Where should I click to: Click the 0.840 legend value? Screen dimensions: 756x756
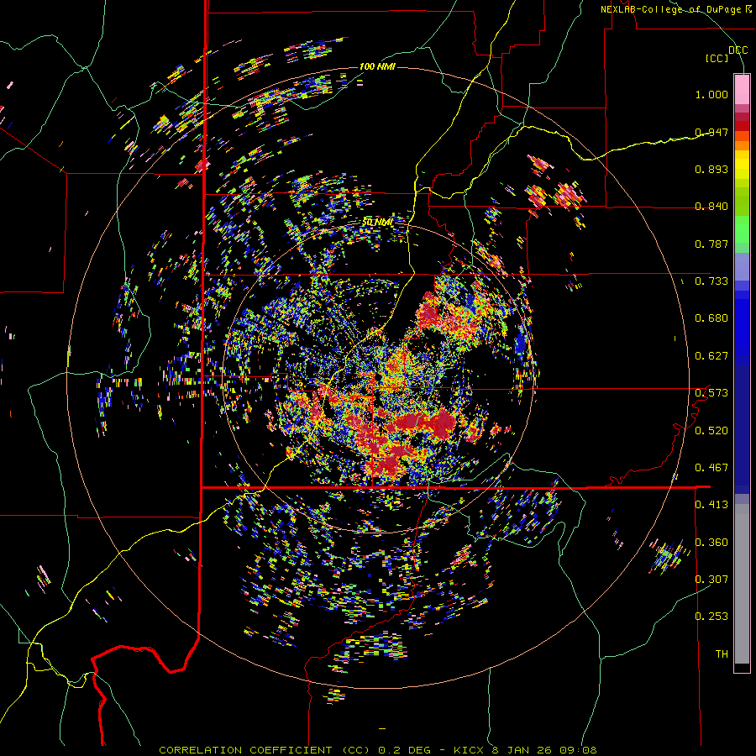711,207
